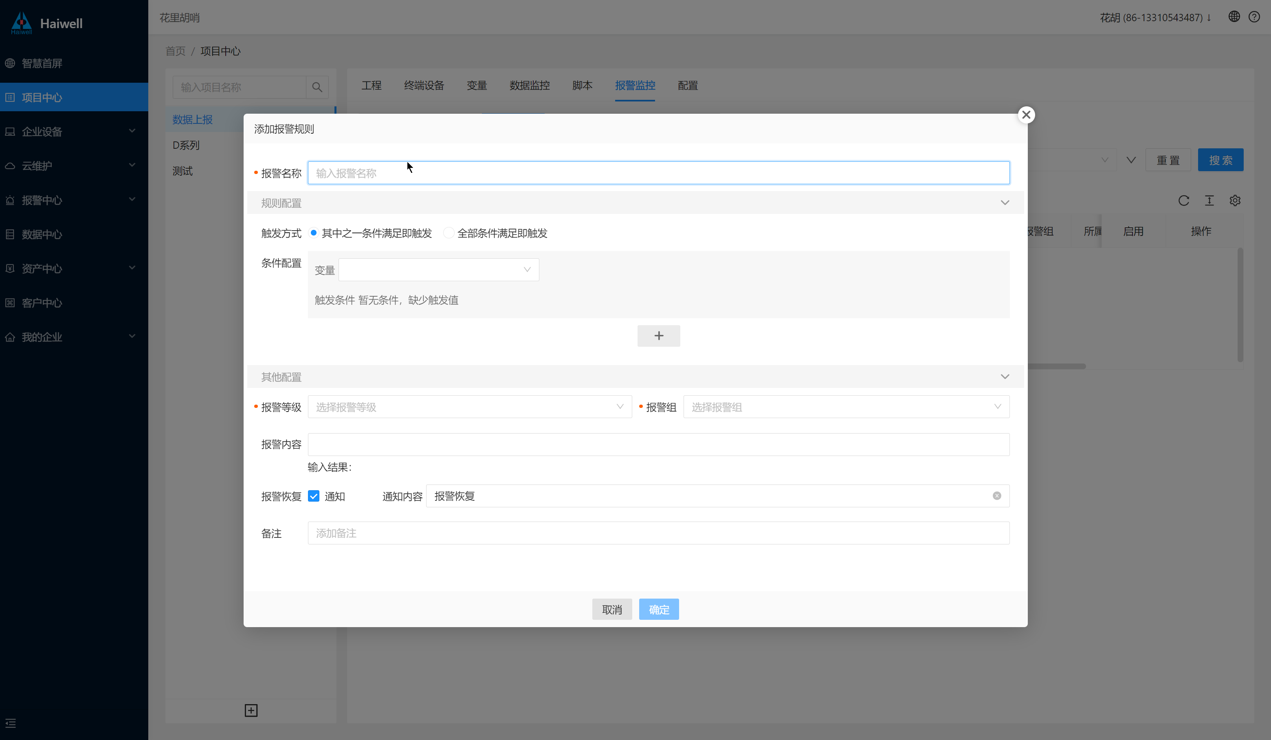Click the table row height icon
This screenshot has width=1271, height=740.
[1209, 201]
